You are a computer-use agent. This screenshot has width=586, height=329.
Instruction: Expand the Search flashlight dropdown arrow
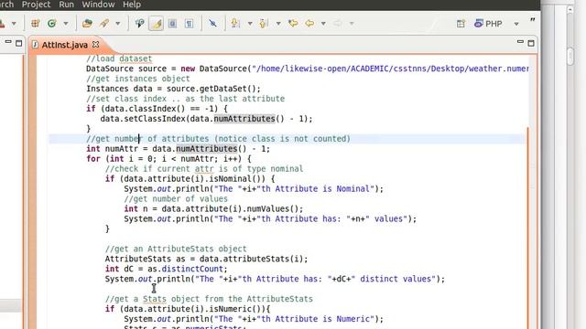click(x=118, y=24)
